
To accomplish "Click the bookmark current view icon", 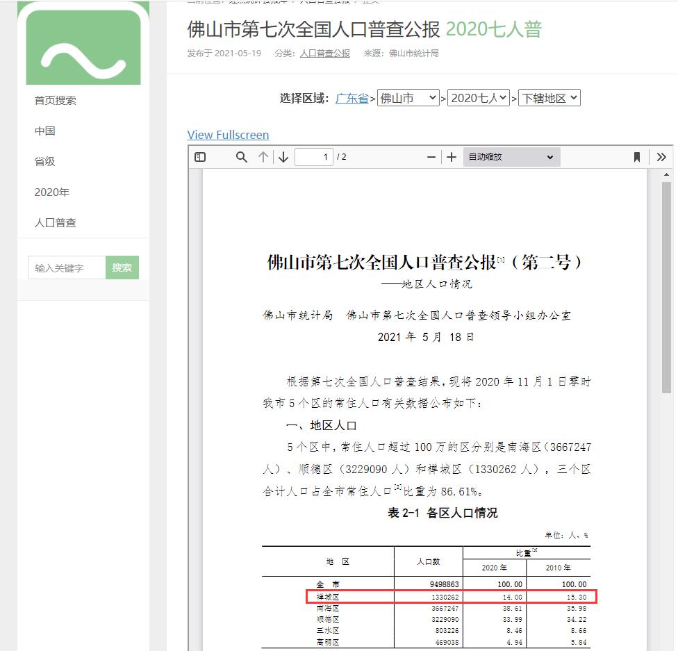I will click(x=637, y=156).
